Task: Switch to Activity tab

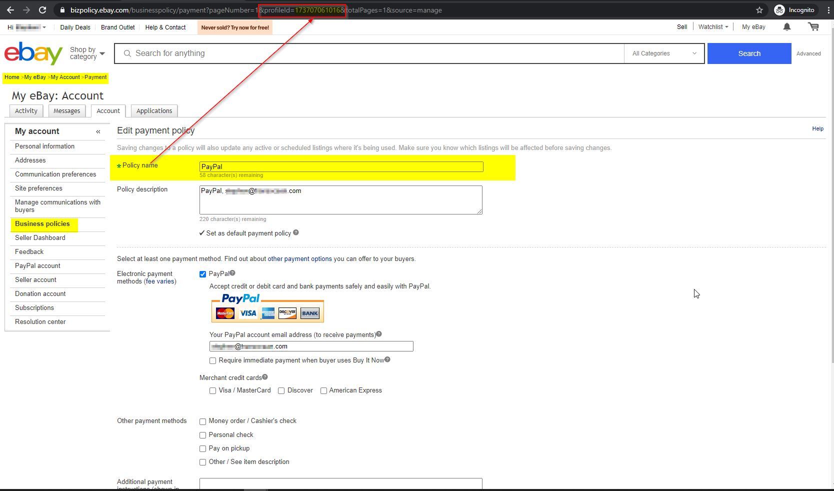Action: coord(26,111)
